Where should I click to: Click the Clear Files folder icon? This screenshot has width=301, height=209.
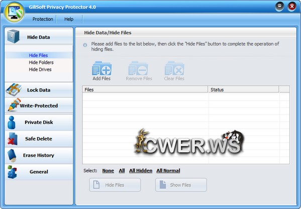point(174,68)
